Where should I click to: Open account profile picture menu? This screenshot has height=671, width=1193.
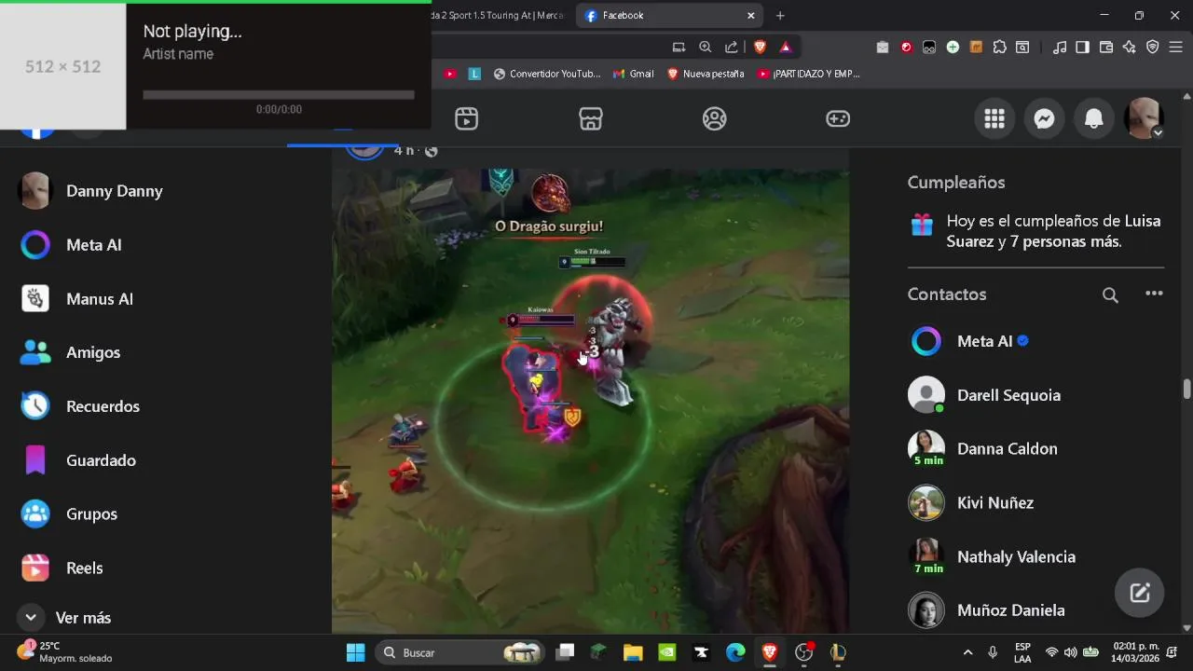(1144, 119)
